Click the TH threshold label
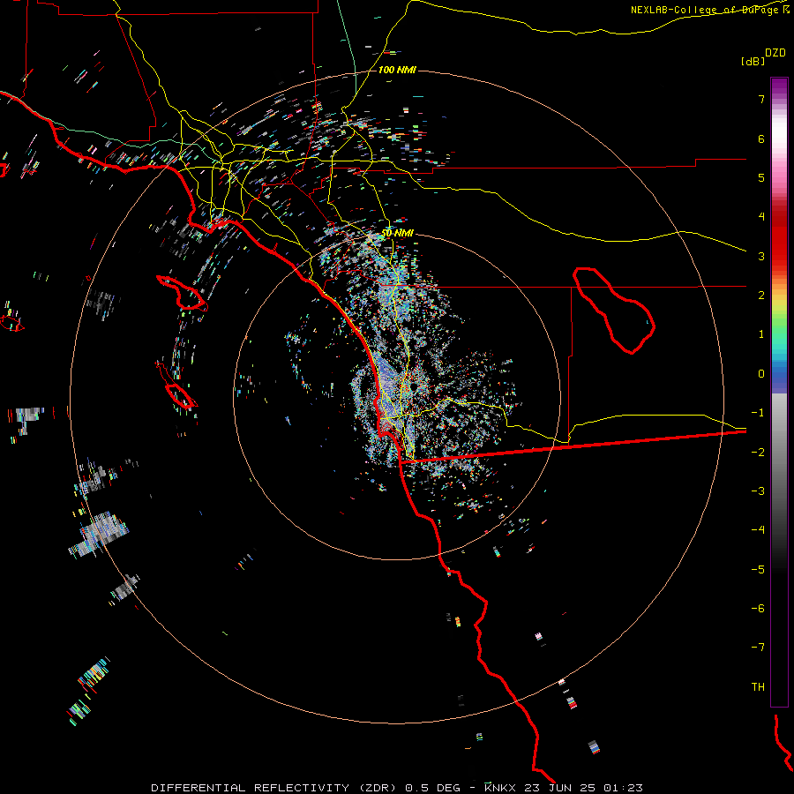The image size is (794, 794). click(x=758, y=687)
